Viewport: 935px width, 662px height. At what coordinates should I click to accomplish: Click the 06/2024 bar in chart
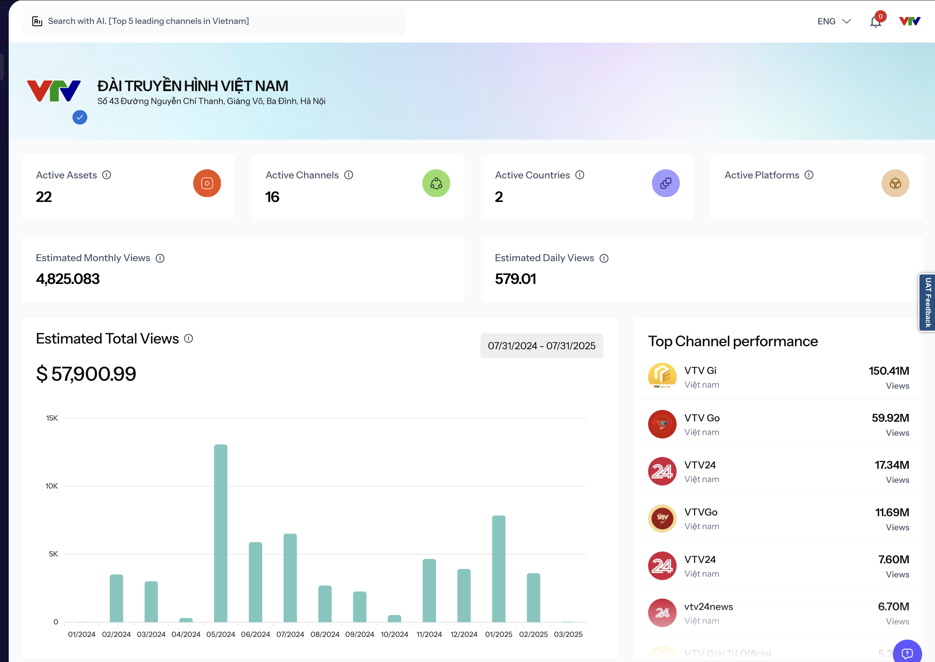pyautogui.click(x=255, y=582)
